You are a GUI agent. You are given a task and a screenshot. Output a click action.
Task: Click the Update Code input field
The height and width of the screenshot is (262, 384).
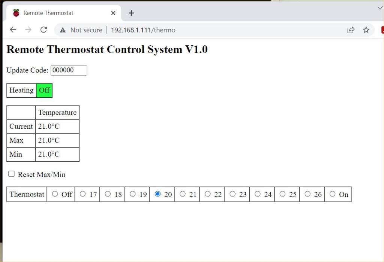pos(69,70)
